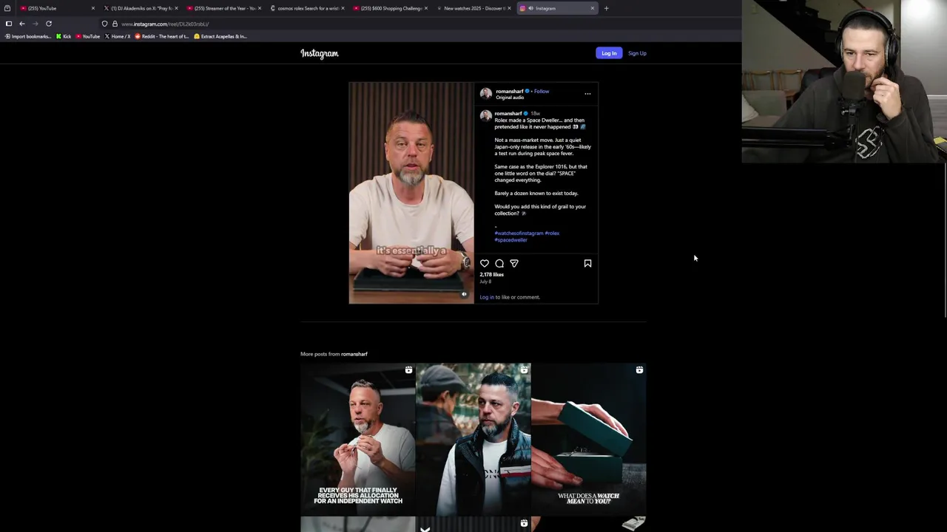Click the romansharf link in More posts heading
947x532 pixels.
point(354,354)
